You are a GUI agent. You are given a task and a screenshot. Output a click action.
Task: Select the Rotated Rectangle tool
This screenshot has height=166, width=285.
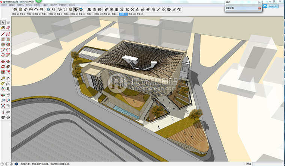pos(8,39)
